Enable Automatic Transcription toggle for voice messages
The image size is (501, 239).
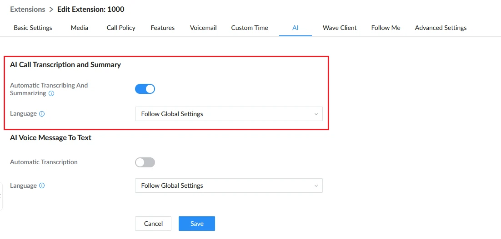(x=145, y=162)
